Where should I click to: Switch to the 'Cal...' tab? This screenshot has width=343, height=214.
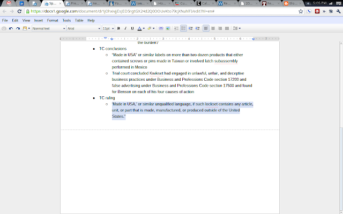[205, 4]
